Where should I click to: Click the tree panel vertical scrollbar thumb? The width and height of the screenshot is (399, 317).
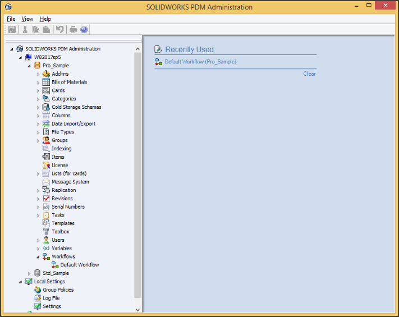tap(137, 175)
